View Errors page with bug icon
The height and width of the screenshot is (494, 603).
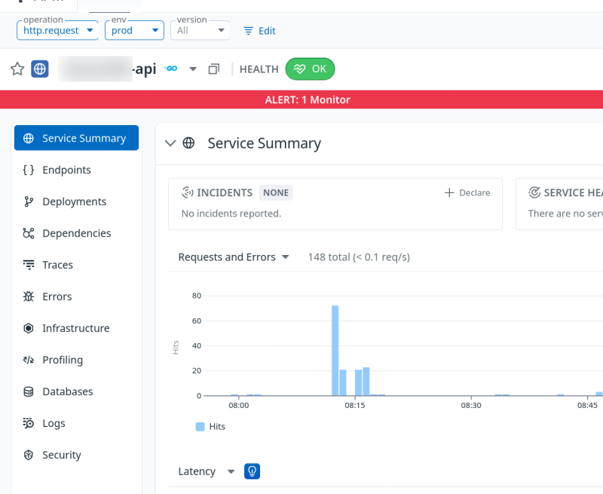[x=57, y=296]
